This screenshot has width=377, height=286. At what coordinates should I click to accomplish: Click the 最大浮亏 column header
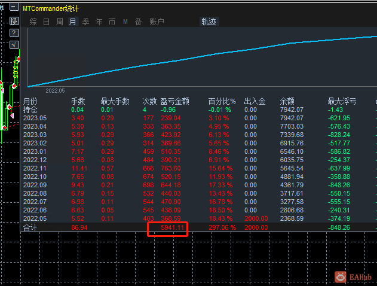coord(342,101)
